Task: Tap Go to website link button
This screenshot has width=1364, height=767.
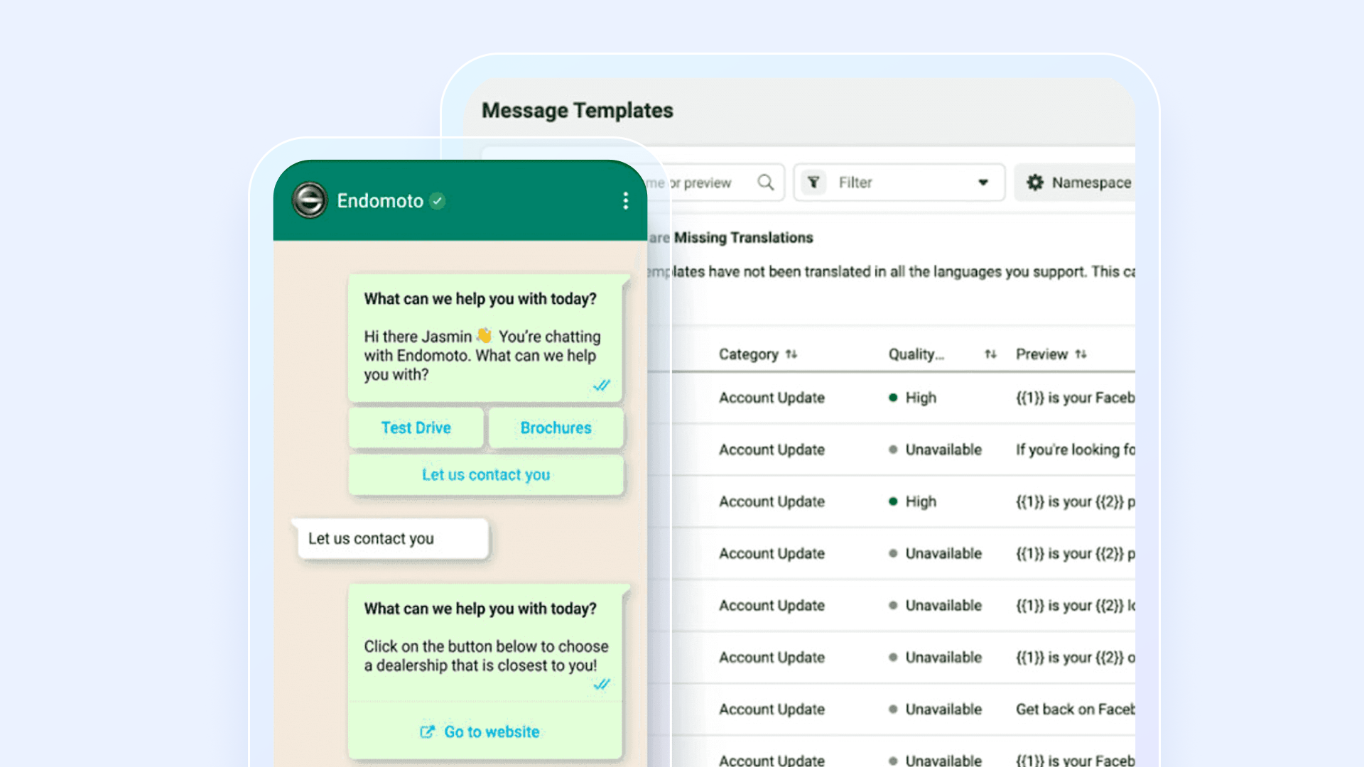Action: click(x=486, y=731)
